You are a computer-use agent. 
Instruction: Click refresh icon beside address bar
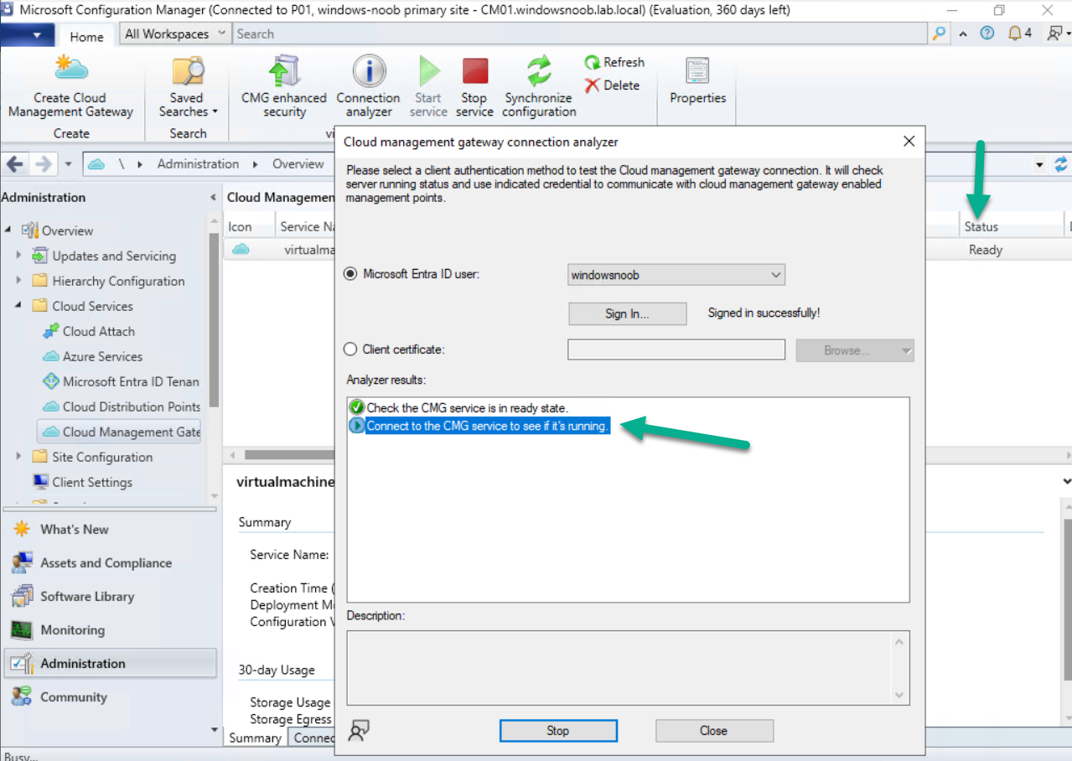pyautogui.click(x=1062, y=164)
